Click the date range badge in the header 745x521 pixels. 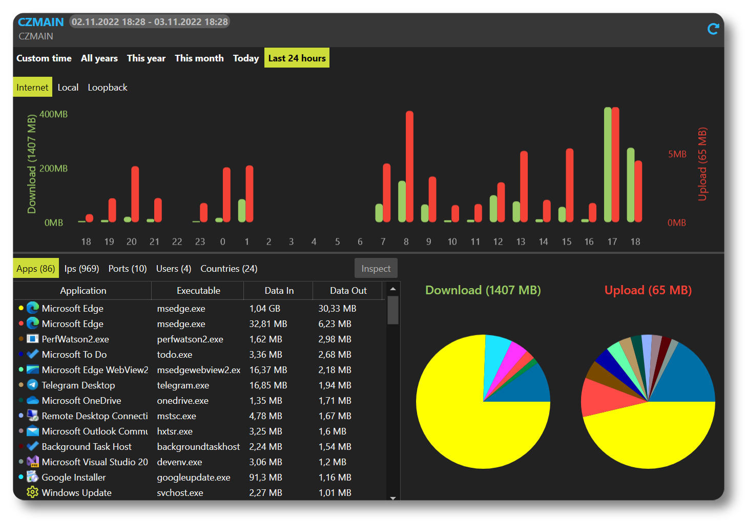(x=150, y=22)
